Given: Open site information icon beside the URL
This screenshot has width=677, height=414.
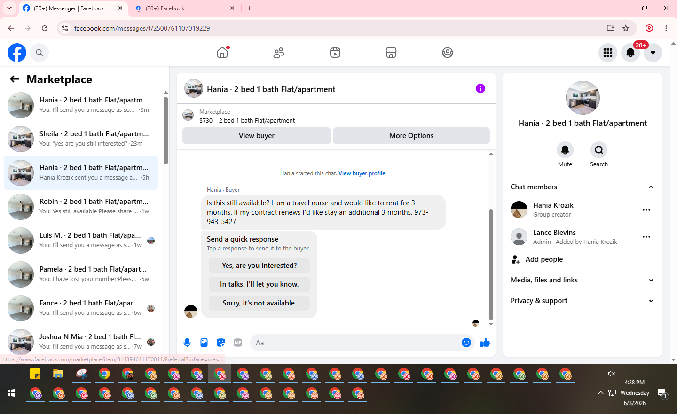Looking at the screenshot, I should pos(65,28).
